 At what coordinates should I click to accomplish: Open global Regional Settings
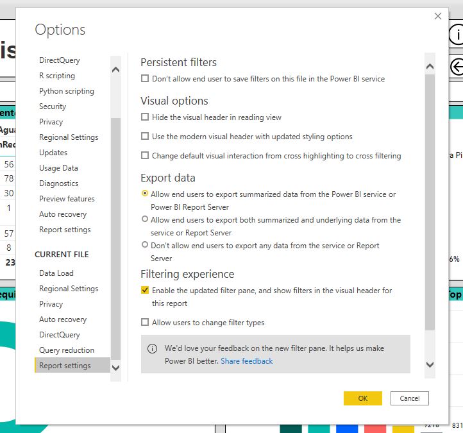(69, 137)
